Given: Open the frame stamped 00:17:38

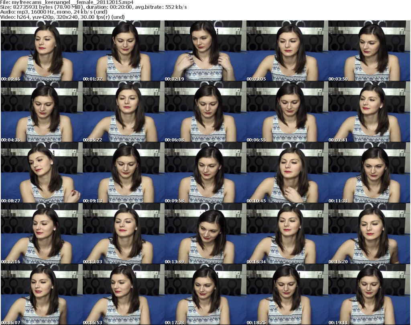Looking at the screenshot, I should [x=205, y=295].
